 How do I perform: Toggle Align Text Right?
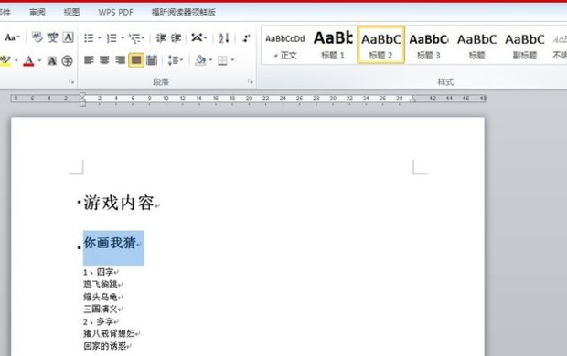(120, 60)
